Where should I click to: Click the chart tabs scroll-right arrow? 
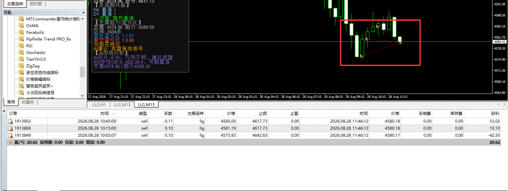pyautogui.click(x=505, y=104)
